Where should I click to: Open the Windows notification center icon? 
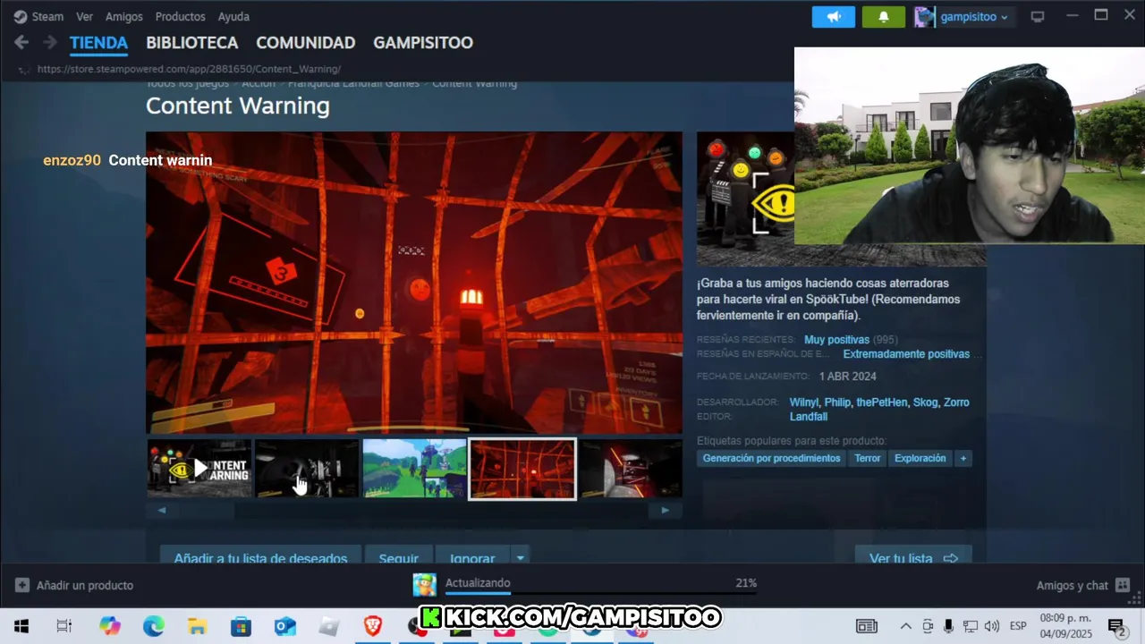pos(1116,627)
